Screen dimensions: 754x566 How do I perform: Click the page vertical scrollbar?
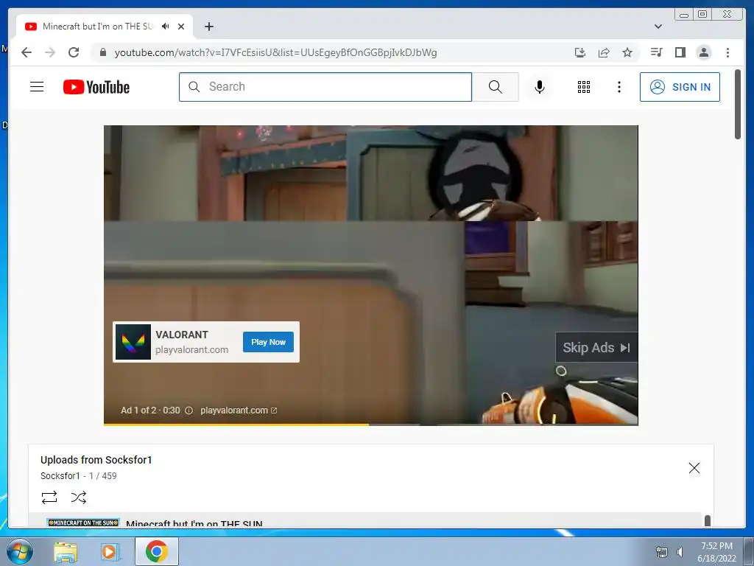[738, 105]
